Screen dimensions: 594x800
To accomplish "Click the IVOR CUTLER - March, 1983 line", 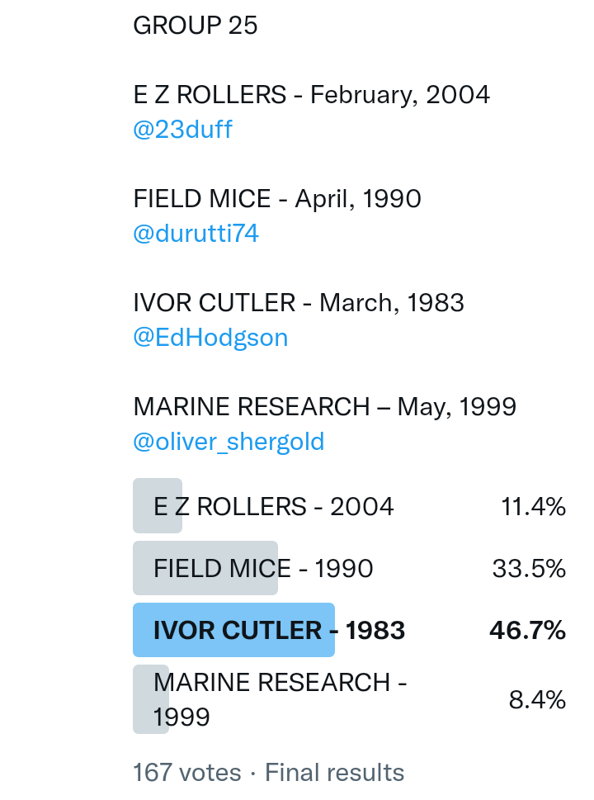I will 299,303.
